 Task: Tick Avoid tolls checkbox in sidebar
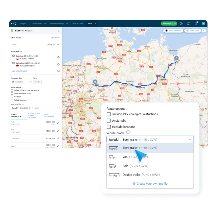coord(12,97)
